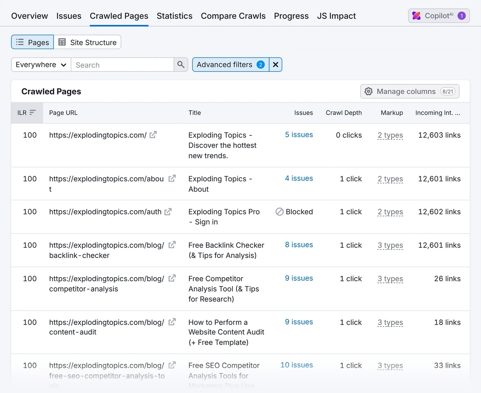Open the Compare Crawls tab
The height and width of the screenshot is (393, 481).
[233, 16]
